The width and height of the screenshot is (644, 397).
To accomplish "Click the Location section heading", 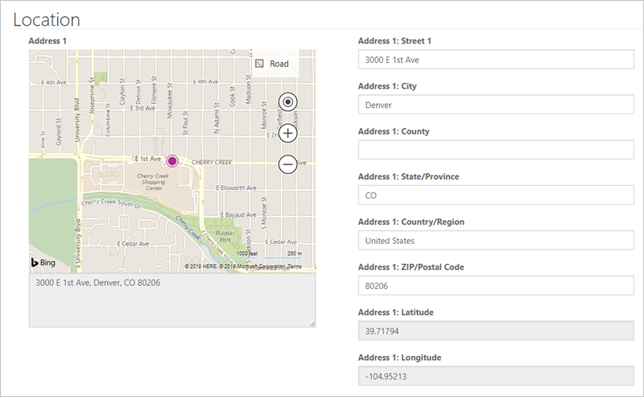I will tap(47, 19).
